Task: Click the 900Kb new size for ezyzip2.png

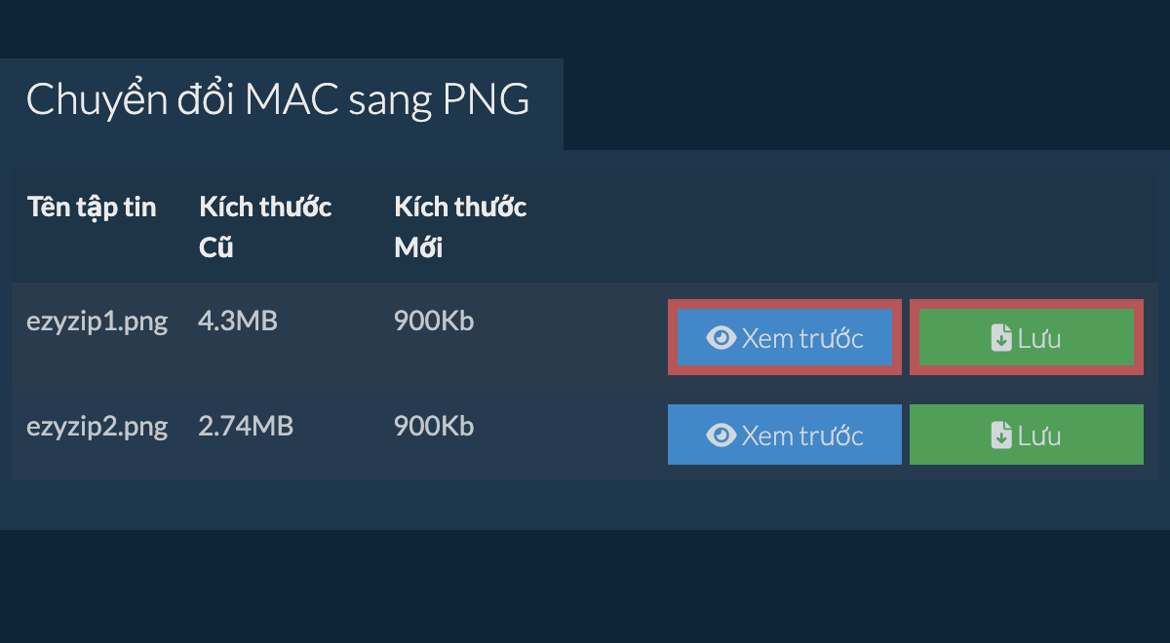Action: click(434, 426)
